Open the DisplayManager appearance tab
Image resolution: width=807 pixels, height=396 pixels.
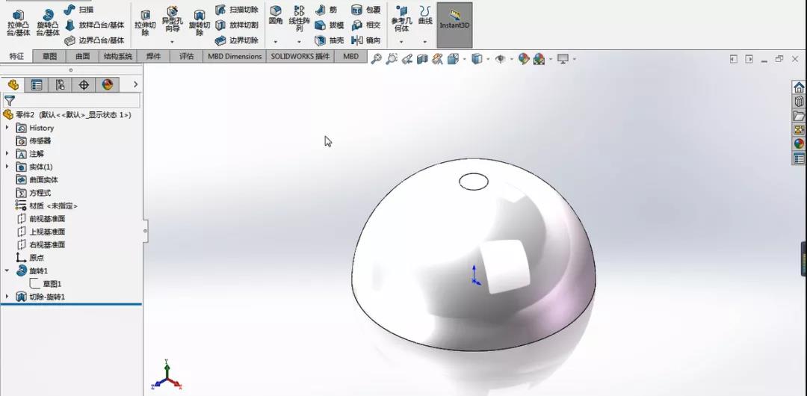[x=107, y=85]
